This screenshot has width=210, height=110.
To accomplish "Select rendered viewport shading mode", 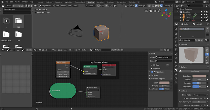I will (x=161, y=6).
